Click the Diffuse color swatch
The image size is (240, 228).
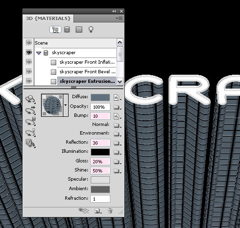coord(100,98)
